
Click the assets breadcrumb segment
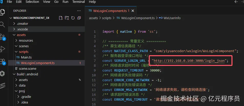(x=93, y=18)
